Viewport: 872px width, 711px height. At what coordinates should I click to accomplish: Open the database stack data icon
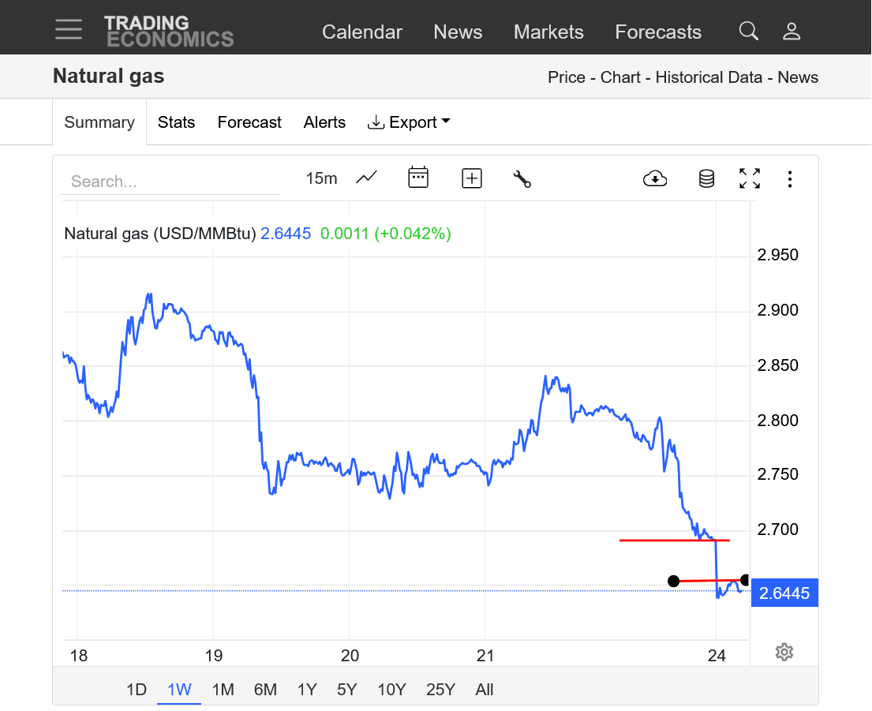pyautogui.click(x=706, y=179)
